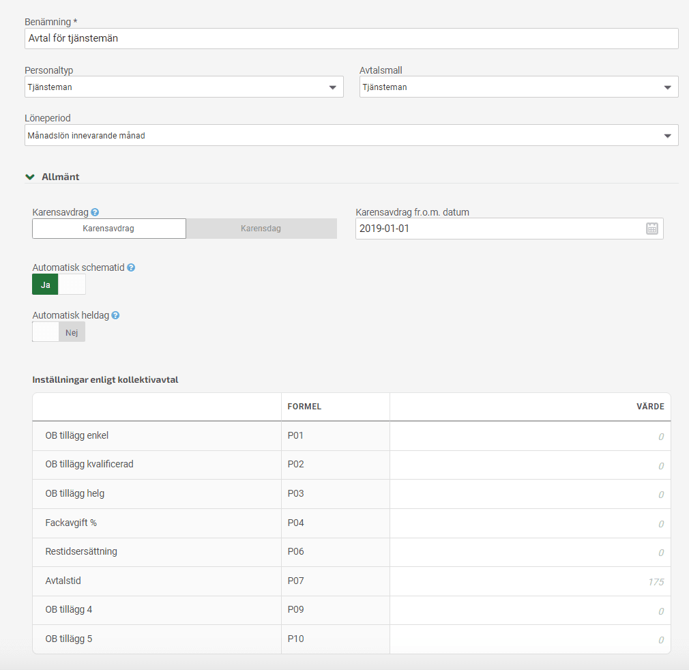689x670 pixels.
Task: Open the Löneperiod dropdown
Action: 351,135
